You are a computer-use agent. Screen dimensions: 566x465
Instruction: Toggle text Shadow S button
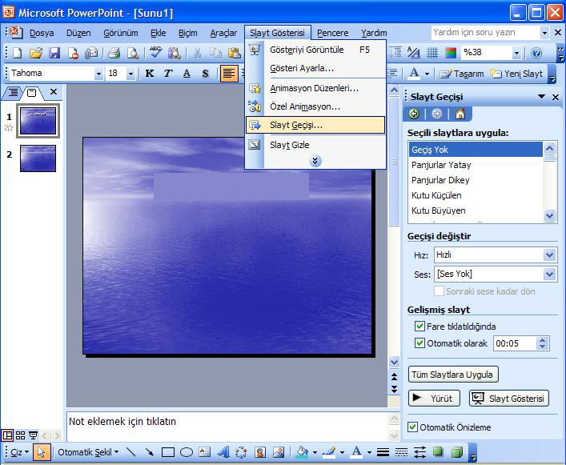206,73
